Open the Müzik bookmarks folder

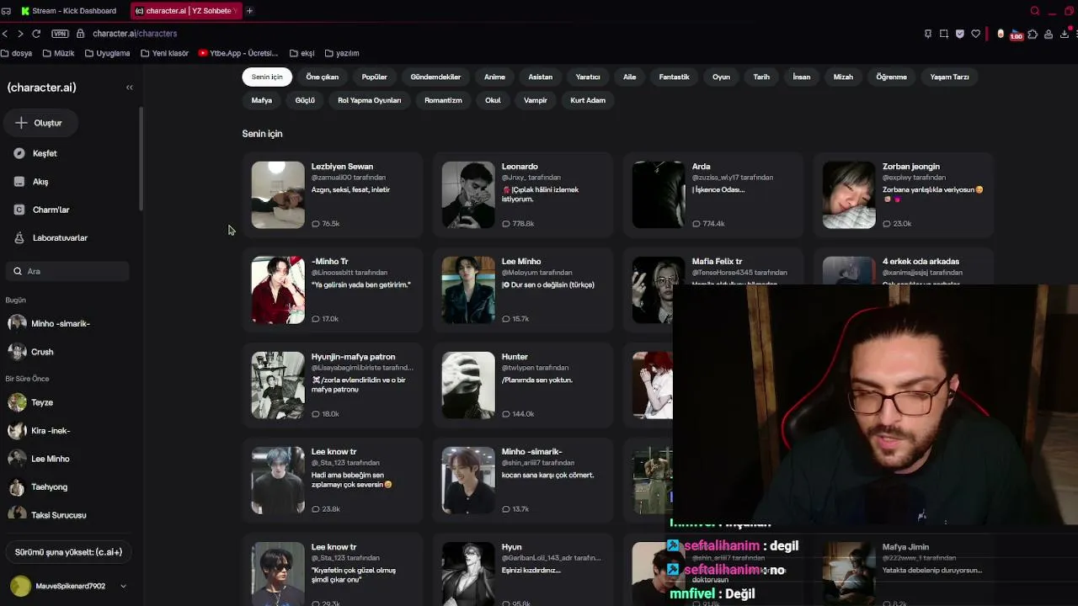[x=59, y=53]
